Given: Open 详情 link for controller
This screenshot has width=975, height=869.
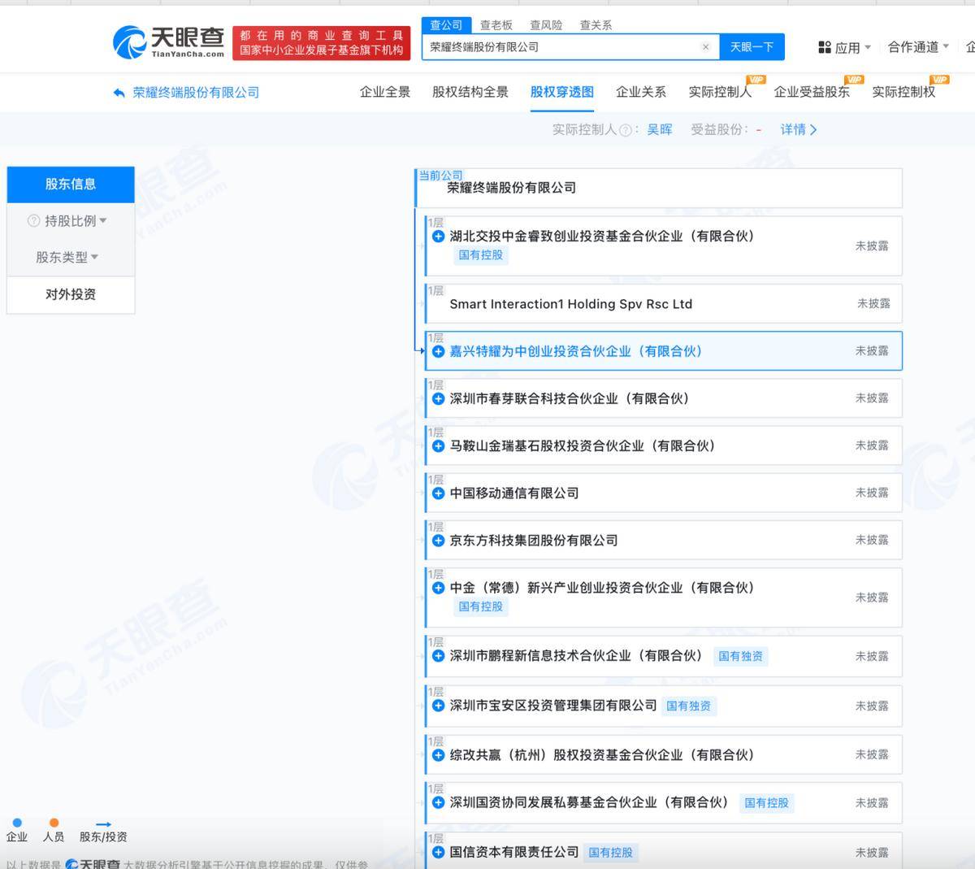Looking at the screenshot, I should coord(799,130).
